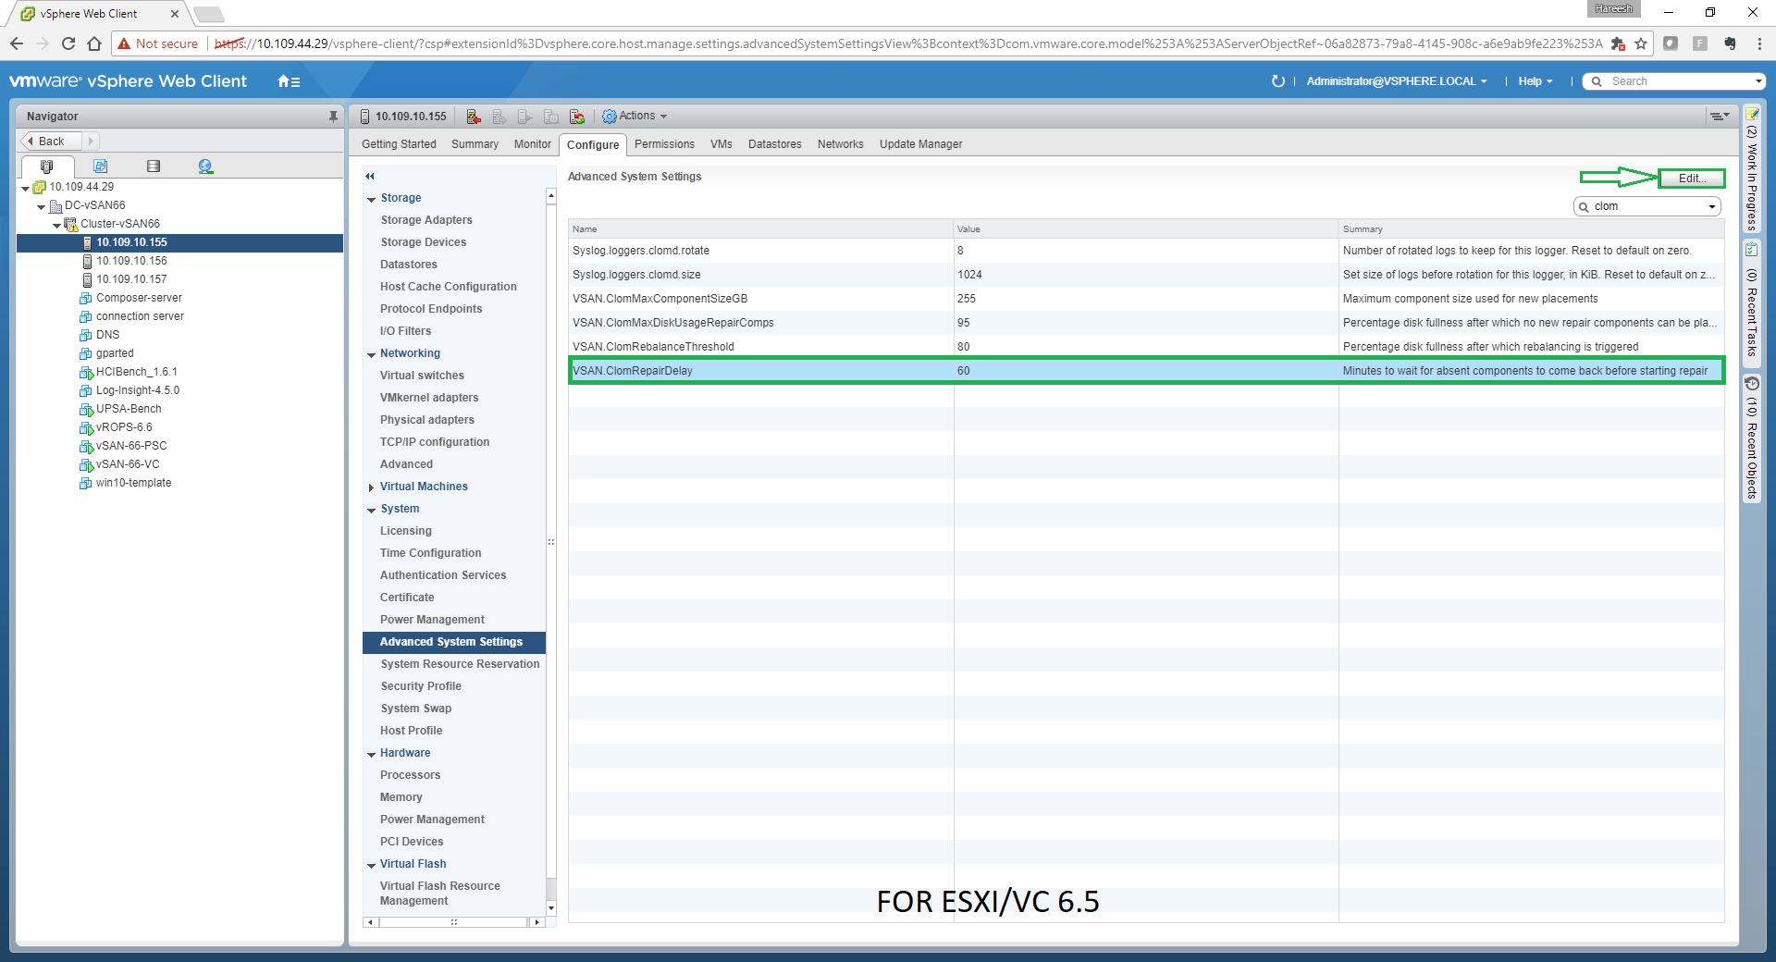The height and width of the screenshot is (962, 1776).
Task: Switch to Storage navigator view icon
Action: coord(154,166)
